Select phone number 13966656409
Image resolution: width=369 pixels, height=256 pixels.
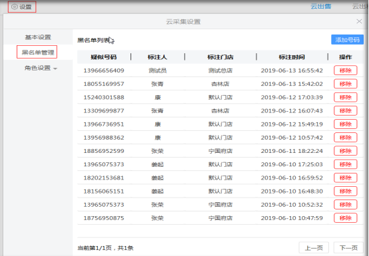click(104, 70)
